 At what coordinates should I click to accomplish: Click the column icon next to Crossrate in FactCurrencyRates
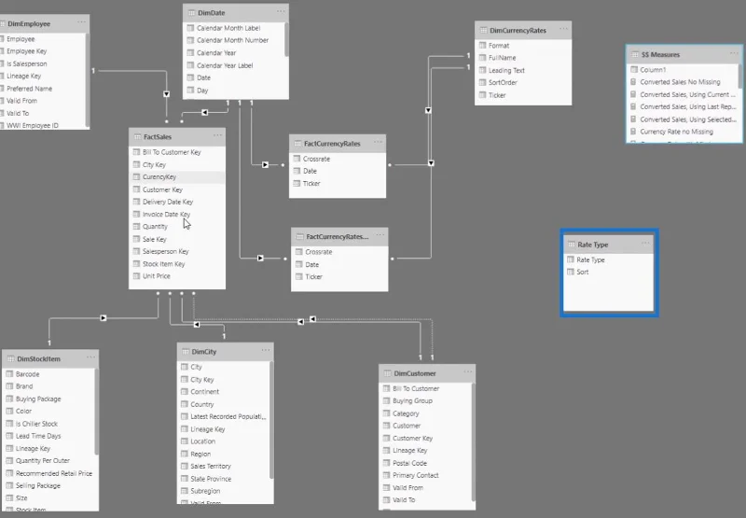coord(297,159)
